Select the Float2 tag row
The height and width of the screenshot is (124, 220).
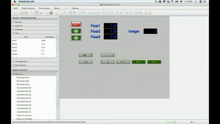[34, 54]
